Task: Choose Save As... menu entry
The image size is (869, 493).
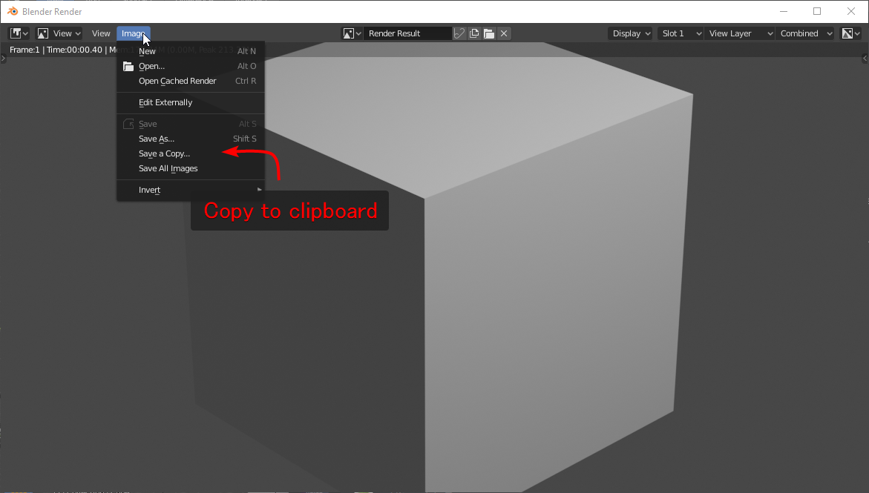Action: 190,139
